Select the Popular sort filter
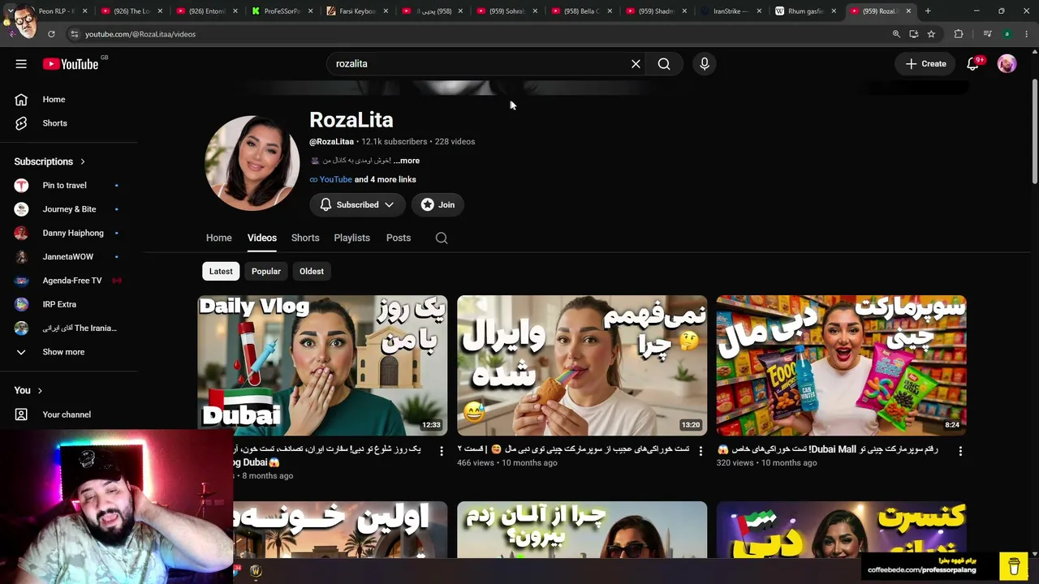This screenshot has height=584, width=1039. point(266,272)
